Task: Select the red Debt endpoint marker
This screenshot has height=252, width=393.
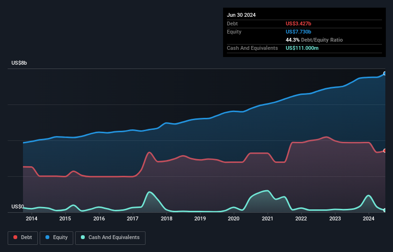Action: coord(385,151)
